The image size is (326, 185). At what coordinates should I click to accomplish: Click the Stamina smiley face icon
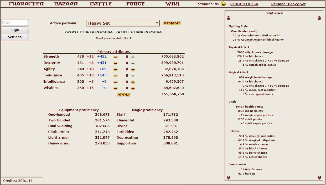tap(223, 4)
